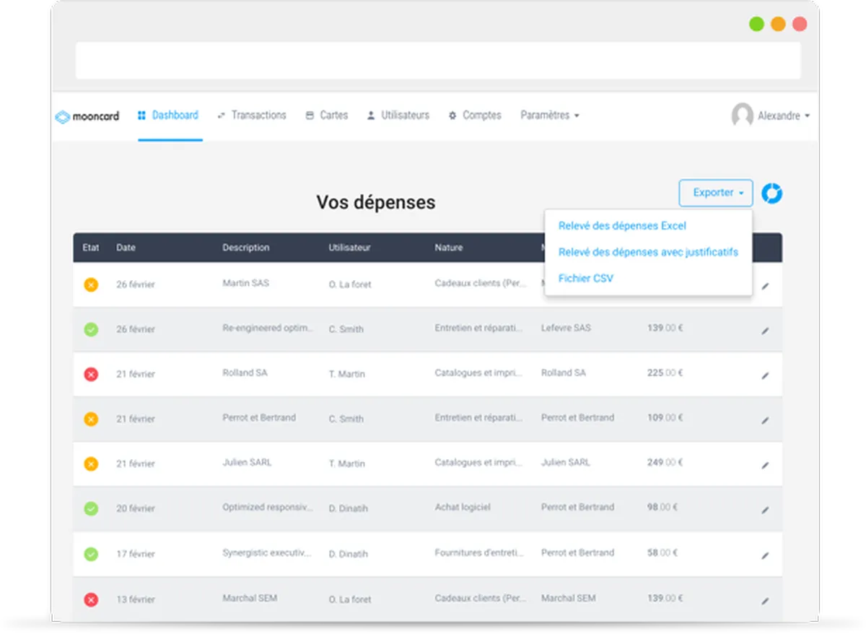Click the Synergistic executiv... description
The width and height of the screenshot is (866, 634).
click(267, 552)
